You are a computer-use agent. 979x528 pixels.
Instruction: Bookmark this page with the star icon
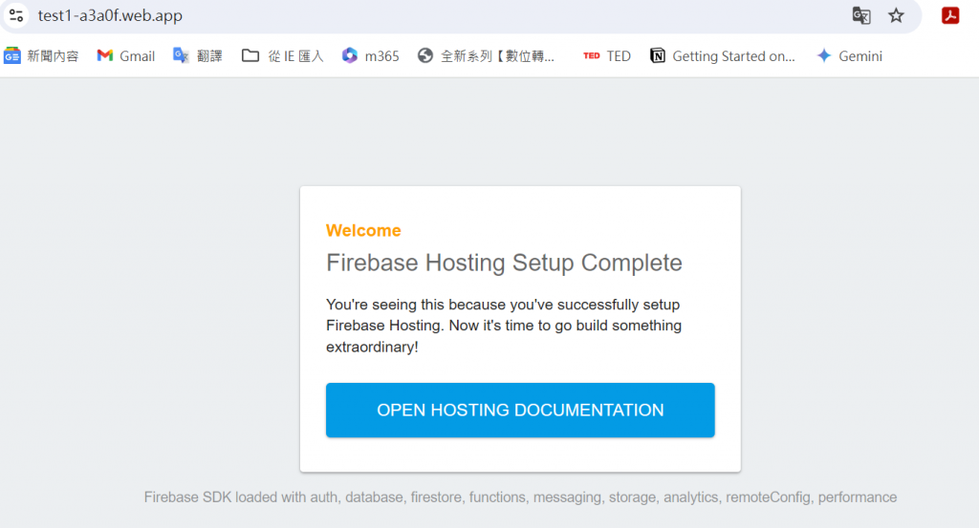(896, 15)
